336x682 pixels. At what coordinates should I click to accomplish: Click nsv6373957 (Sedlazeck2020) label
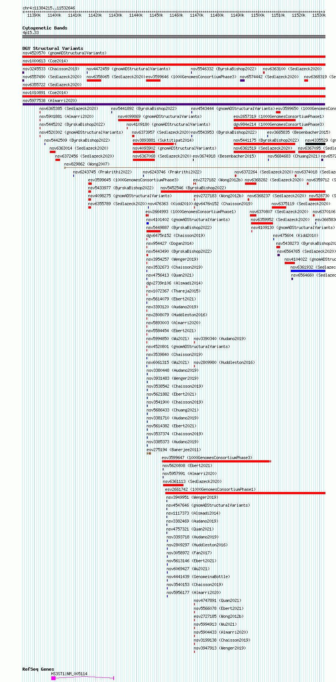coord(161,132)
